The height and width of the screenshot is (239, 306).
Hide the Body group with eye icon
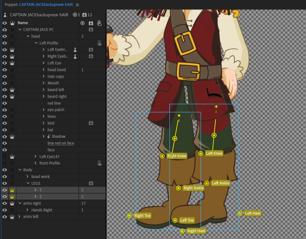click(5, 170)
